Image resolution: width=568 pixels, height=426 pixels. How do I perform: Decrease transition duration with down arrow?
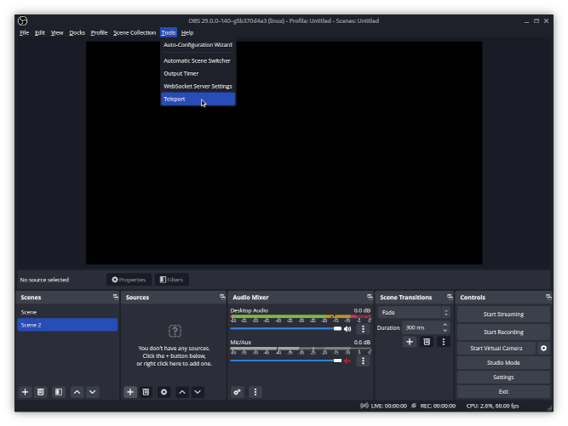445,331
